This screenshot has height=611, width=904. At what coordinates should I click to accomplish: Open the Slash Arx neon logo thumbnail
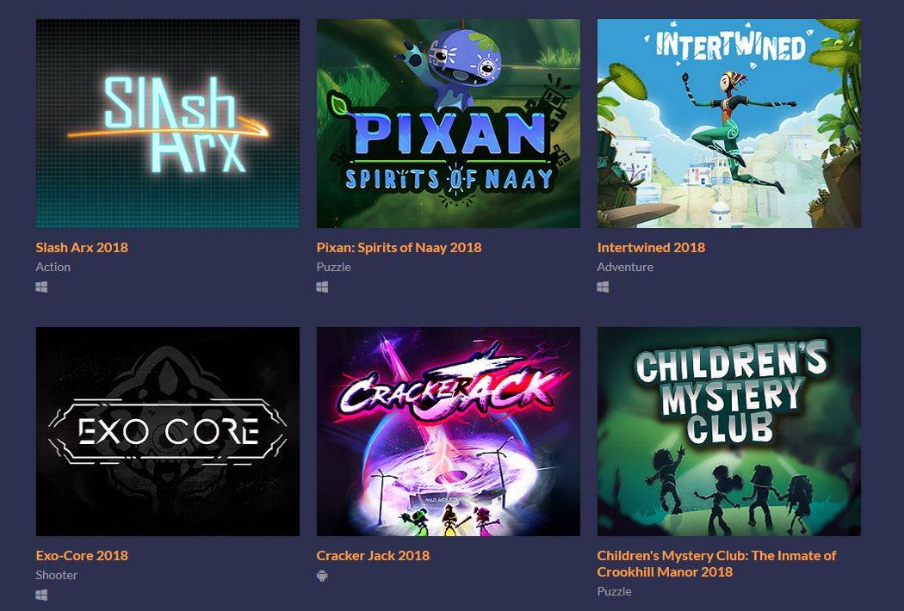[168, 123]
